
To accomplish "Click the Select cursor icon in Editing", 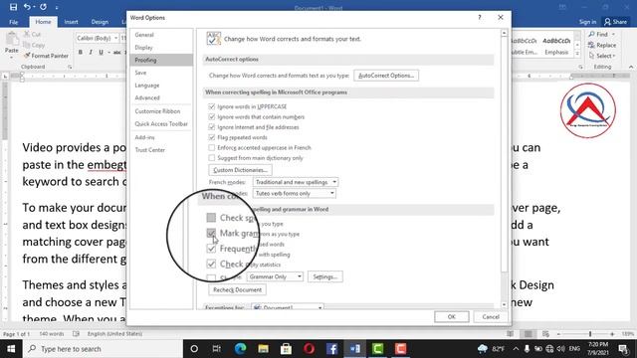I will click(591, 56).
